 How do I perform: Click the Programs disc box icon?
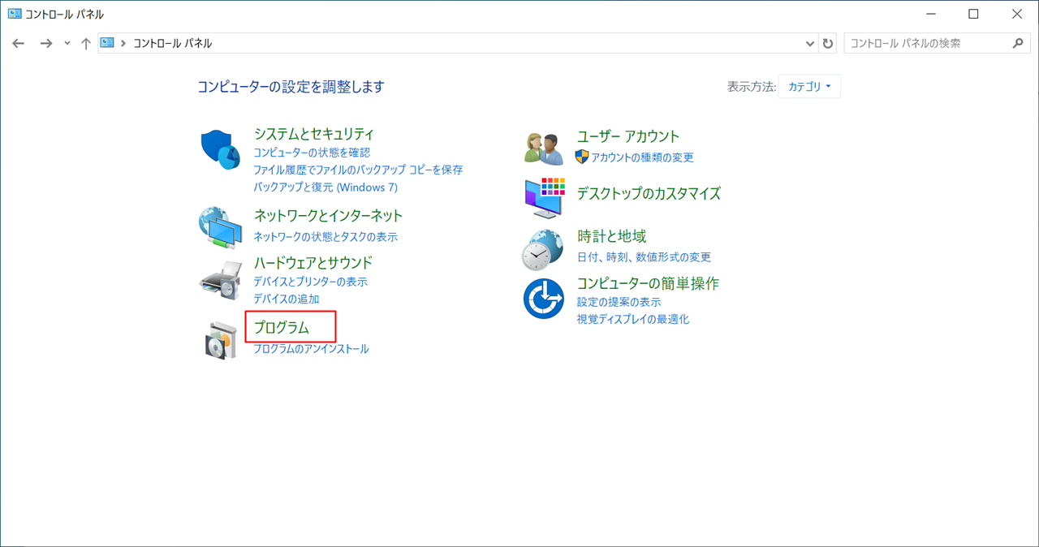220,339
